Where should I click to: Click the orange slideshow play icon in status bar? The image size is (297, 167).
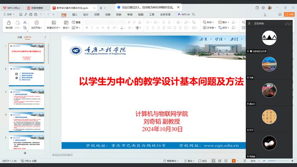point(234,161)
